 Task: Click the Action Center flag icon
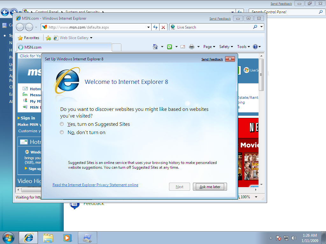pos(278,238)
